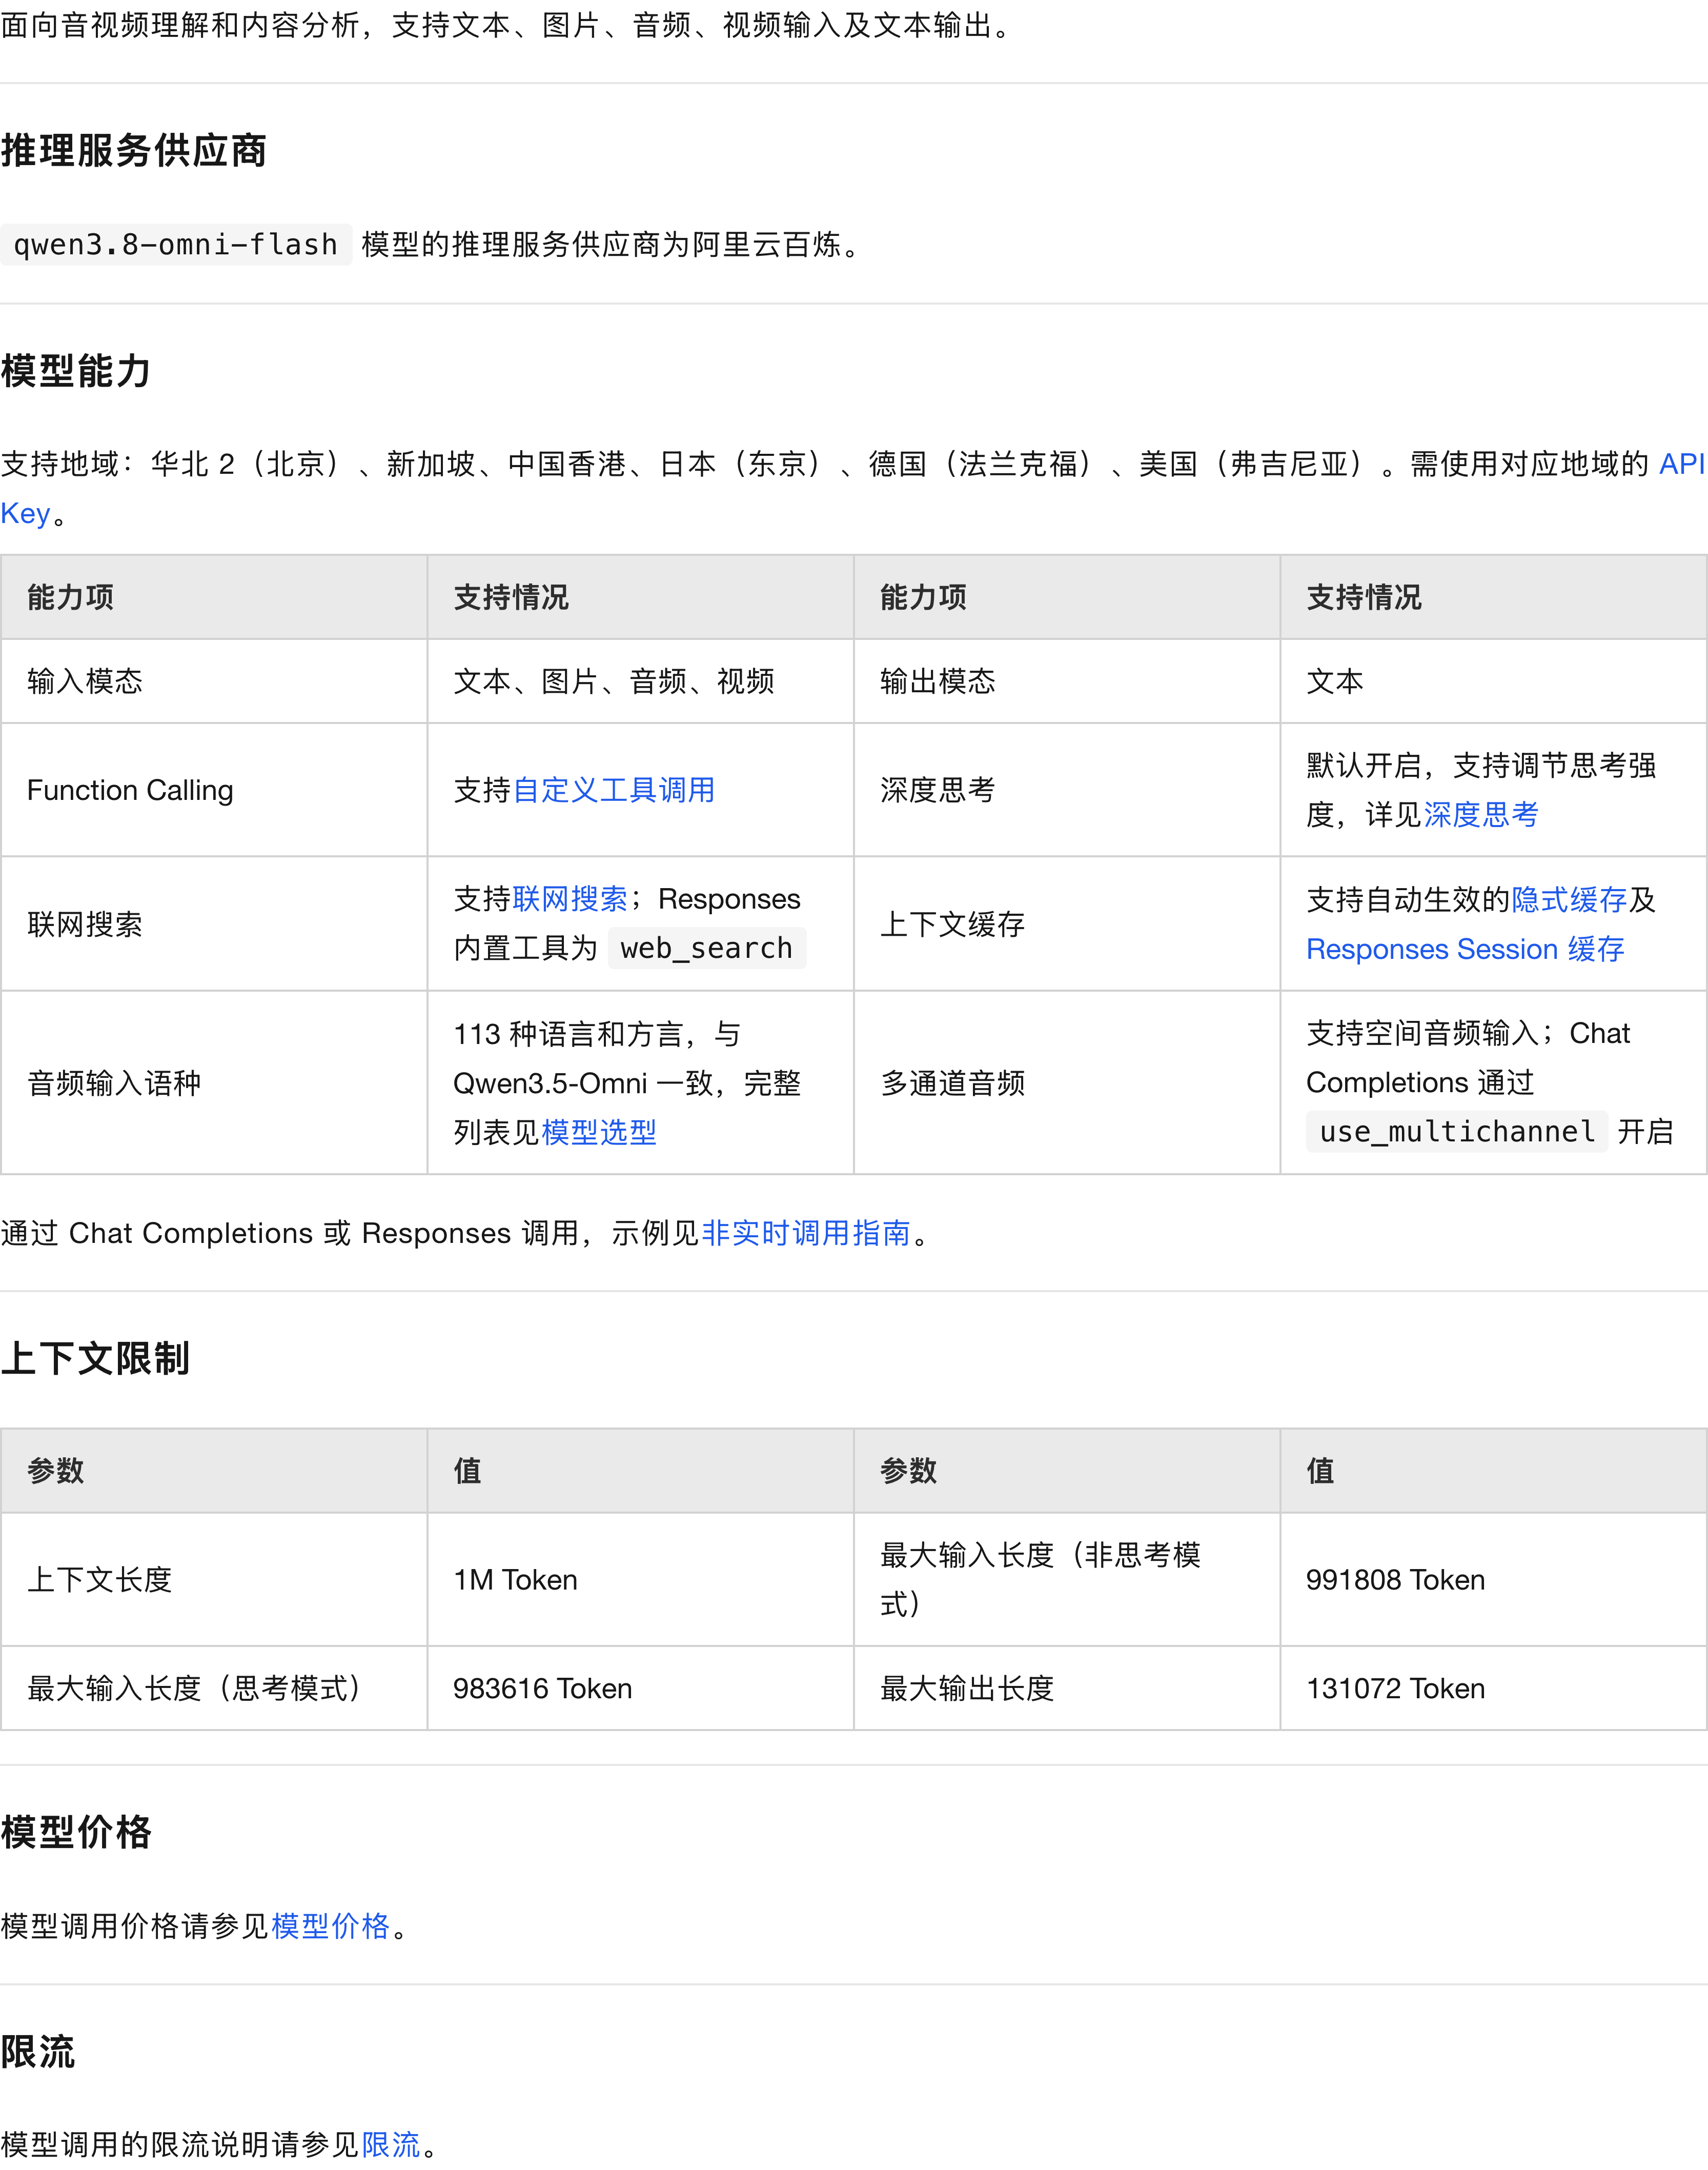
Task: Click the 最大输出长度 cell
Action: [x=1067, y=1689]
